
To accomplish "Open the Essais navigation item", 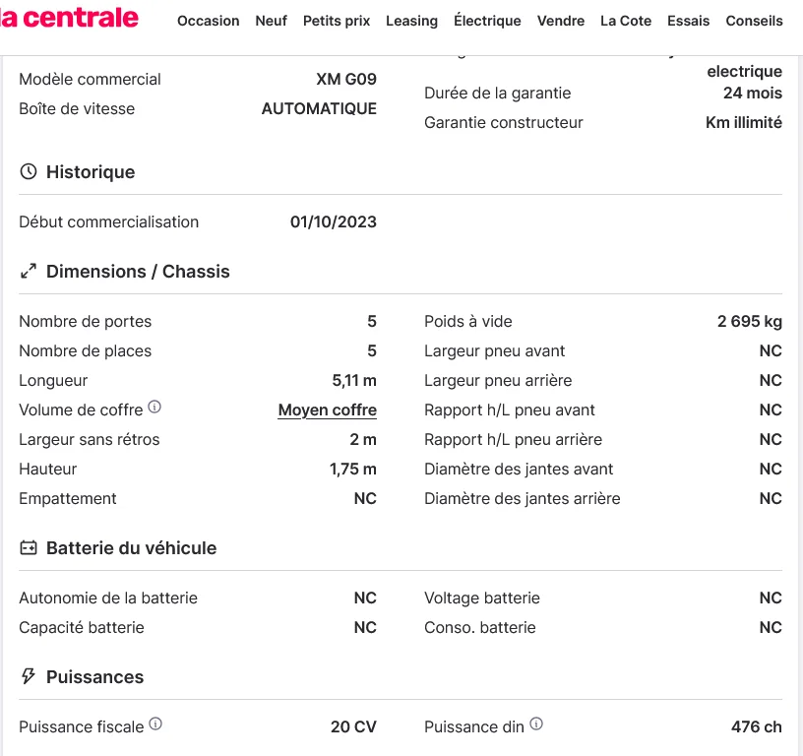I will coord(688,21).
